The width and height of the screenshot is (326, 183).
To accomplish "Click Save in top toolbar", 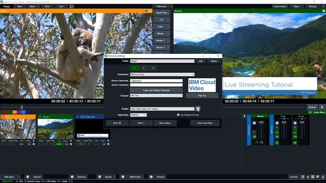I will click(x=47, y=7).
